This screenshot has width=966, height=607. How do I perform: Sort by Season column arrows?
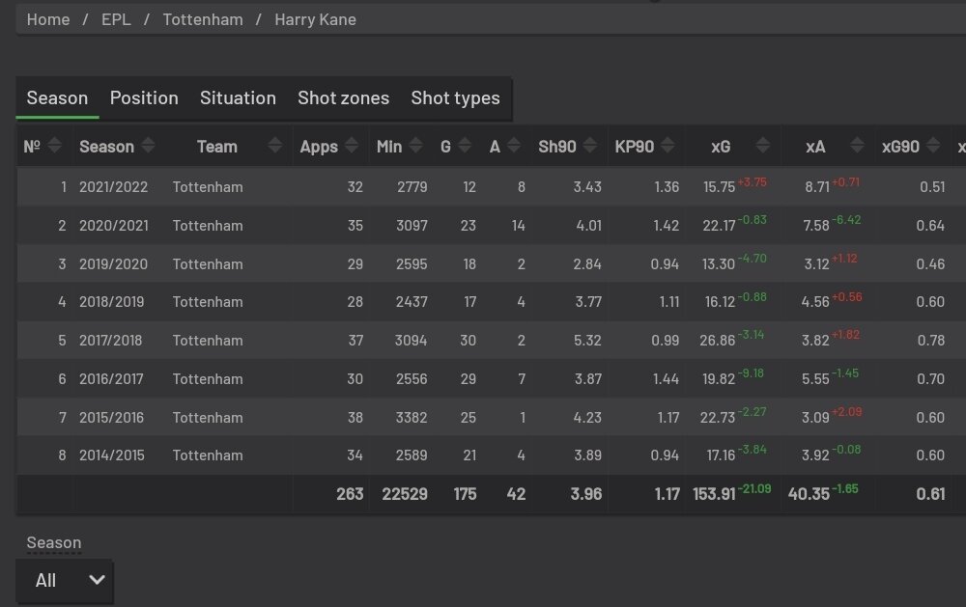pos(148,146)
